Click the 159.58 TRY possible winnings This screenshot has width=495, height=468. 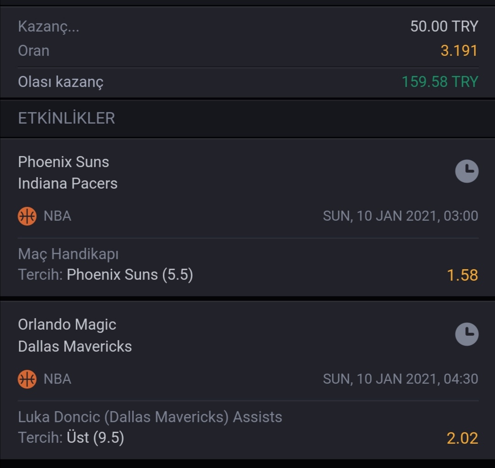(440, 82)
